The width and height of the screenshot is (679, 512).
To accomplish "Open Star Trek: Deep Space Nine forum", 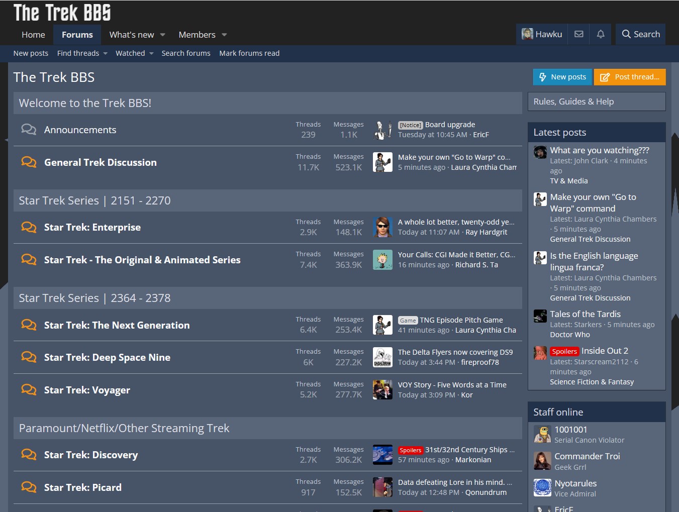I will pos(107,357).
